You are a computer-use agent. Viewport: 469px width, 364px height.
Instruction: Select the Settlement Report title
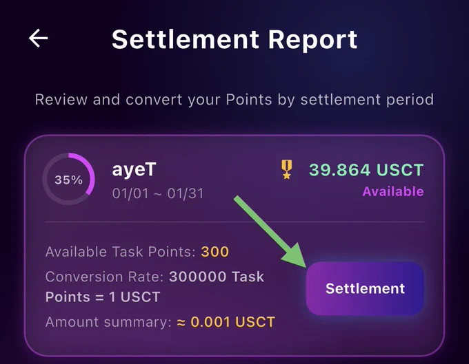(x=234, y=39)
